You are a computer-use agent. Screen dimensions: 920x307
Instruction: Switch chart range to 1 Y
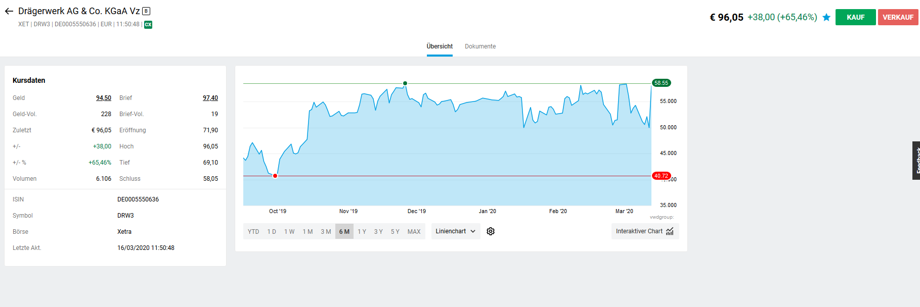[x=362, y=232]
